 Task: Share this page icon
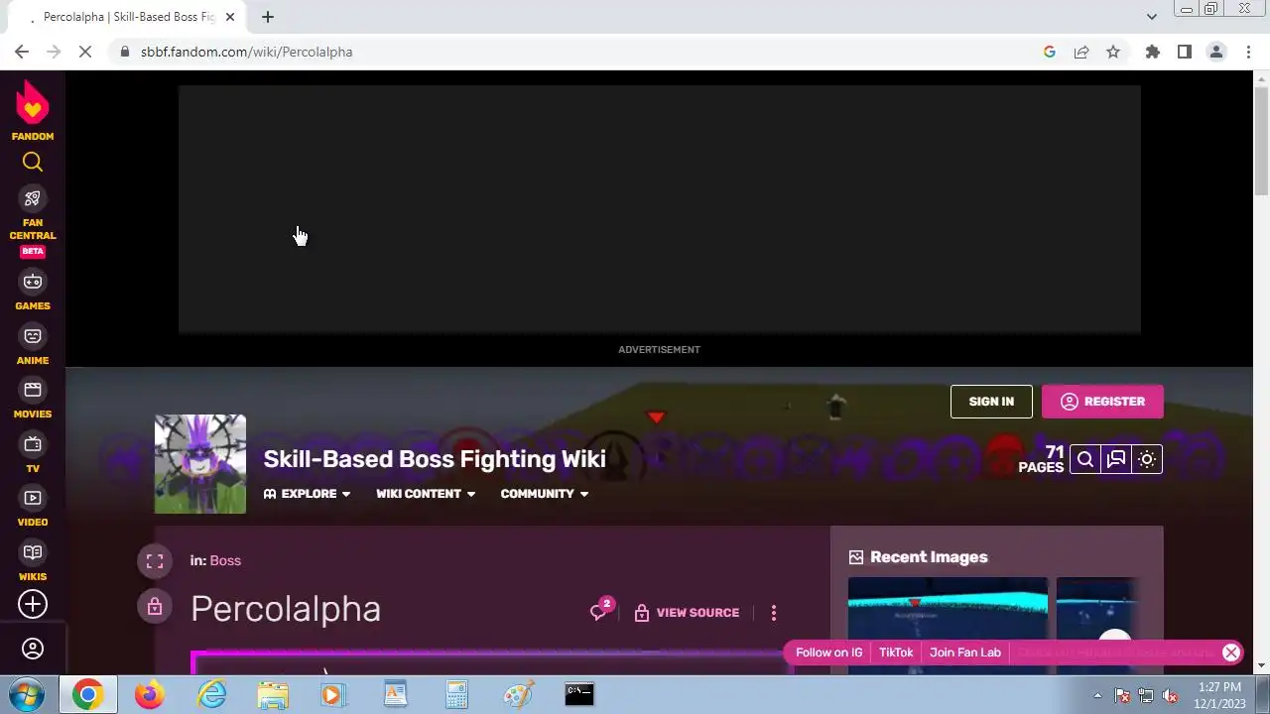coord(1081,52)
